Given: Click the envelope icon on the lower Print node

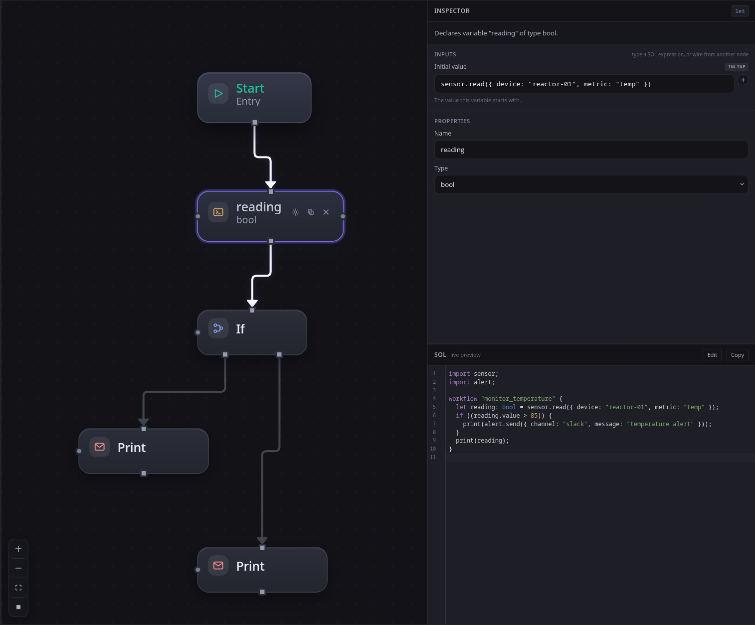Looking at the screenshot, I should [x=218, y=565].
